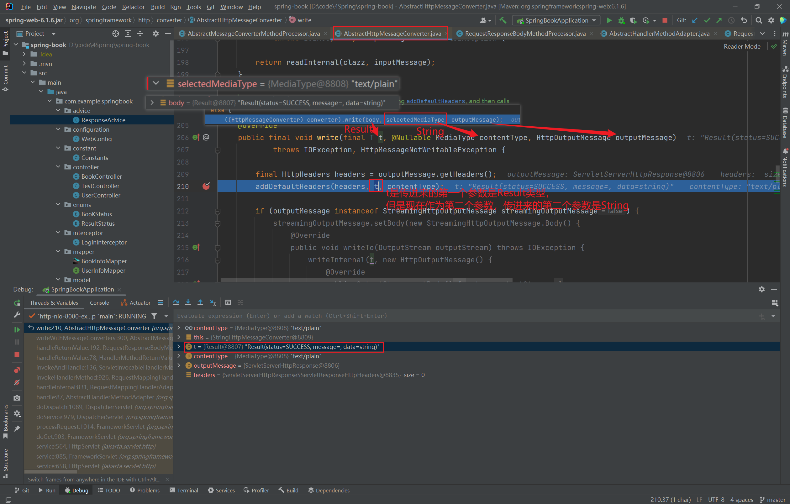Collapse the enums package
790x504 pixels.
coord(58,205)
